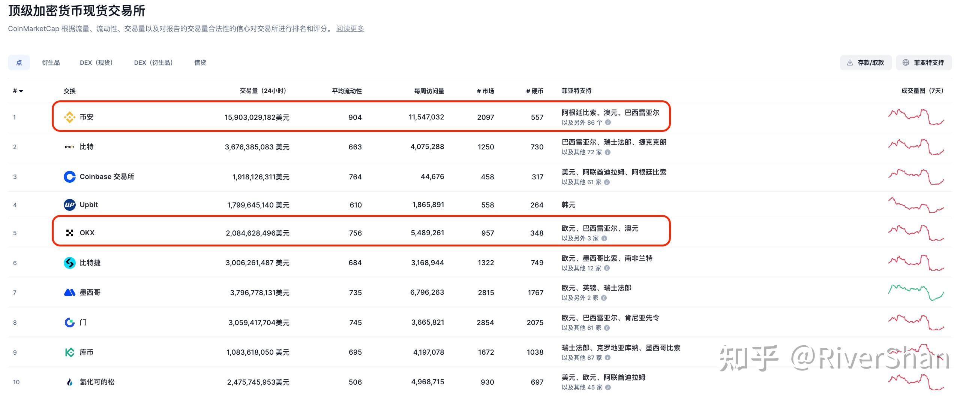Click the OKX logo icon
The height and width of the screenshot is (397, 975).
click(69, 233)
